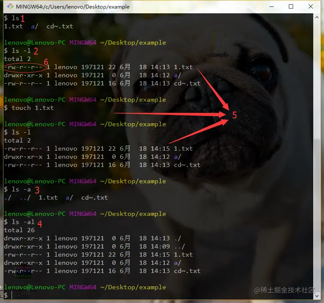This screenshot has width=324, height=303.
Task: Click the scrollbar up arrow
Action: click(x=317, y=17)
